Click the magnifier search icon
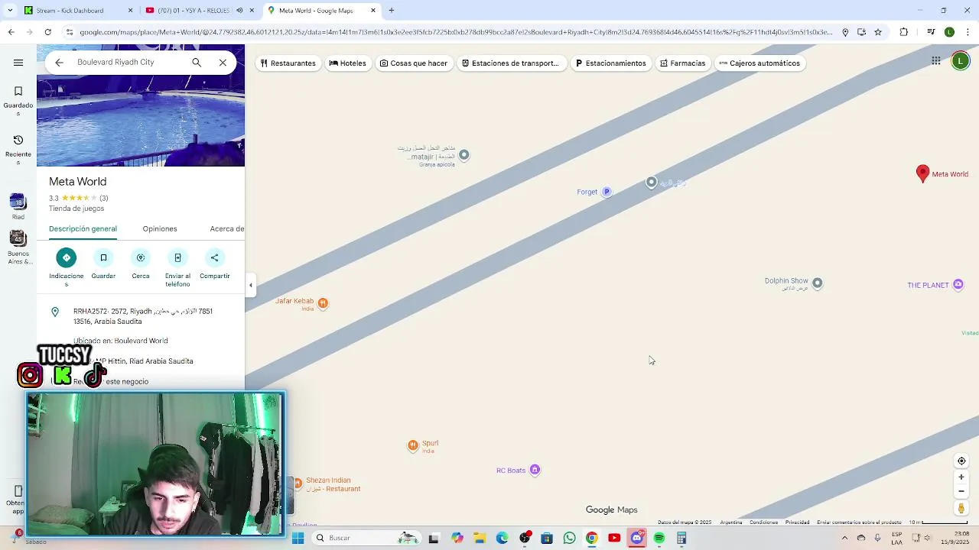The image size is (979, 550). pos(197,63)
